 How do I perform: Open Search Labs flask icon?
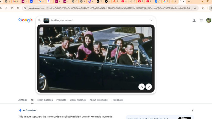(x=194, y=20)
